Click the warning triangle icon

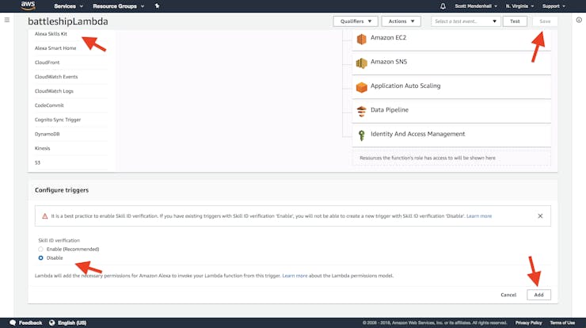[45, 215]
